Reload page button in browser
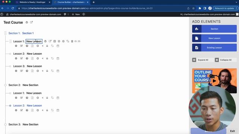 click(13, 8)
